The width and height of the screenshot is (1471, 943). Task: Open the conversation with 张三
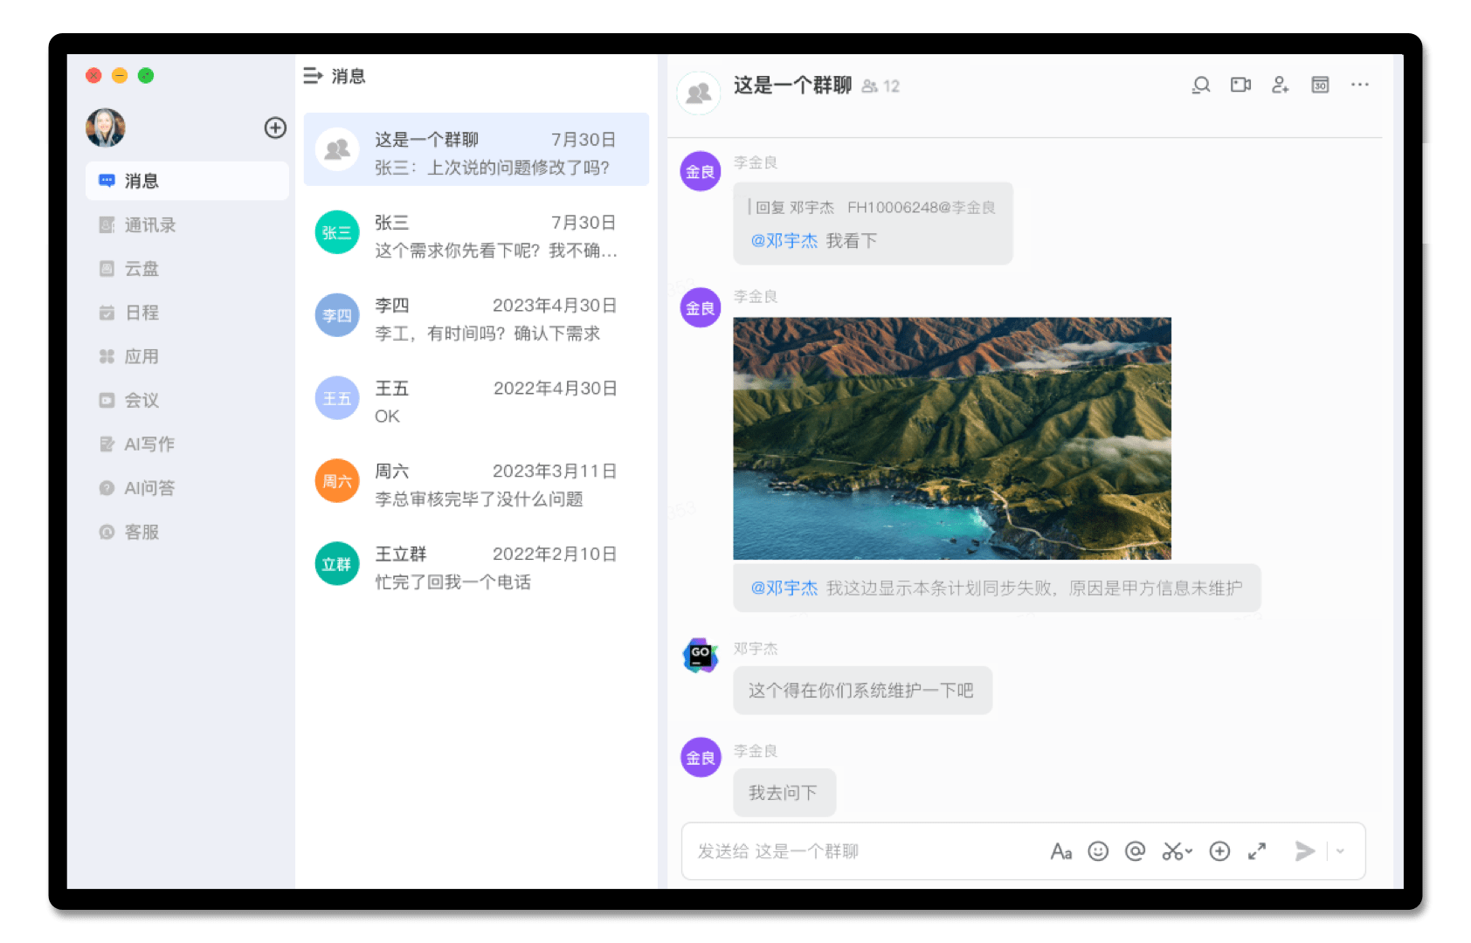coord(476,237)
